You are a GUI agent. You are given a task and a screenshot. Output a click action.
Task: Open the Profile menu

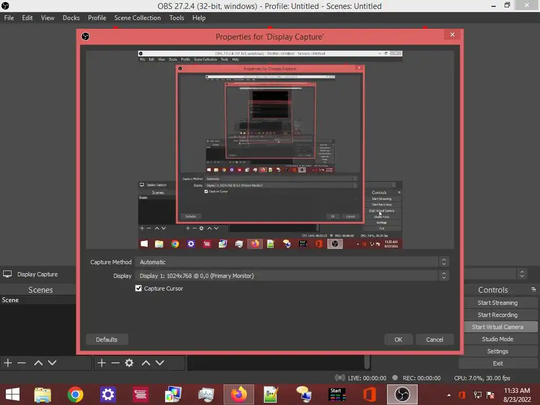pyautogui.click(x=97, y=18)
